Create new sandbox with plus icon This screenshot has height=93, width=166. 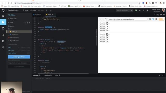143,10
